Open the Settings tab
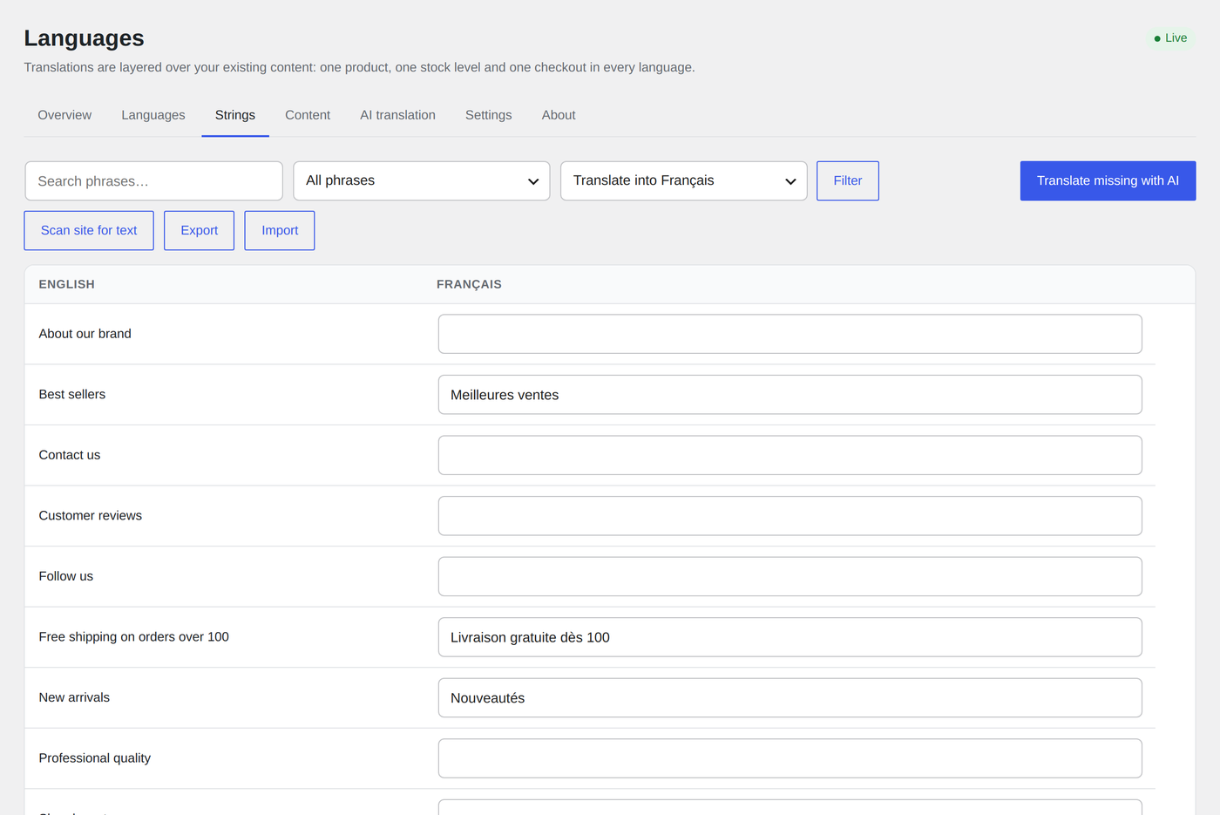1220x815 pixels. 488,115
